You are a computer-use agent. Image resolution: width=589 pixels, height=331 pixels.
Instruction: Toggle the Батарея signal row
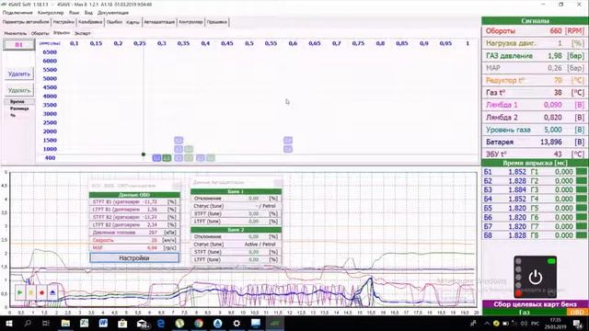[535, 142]
